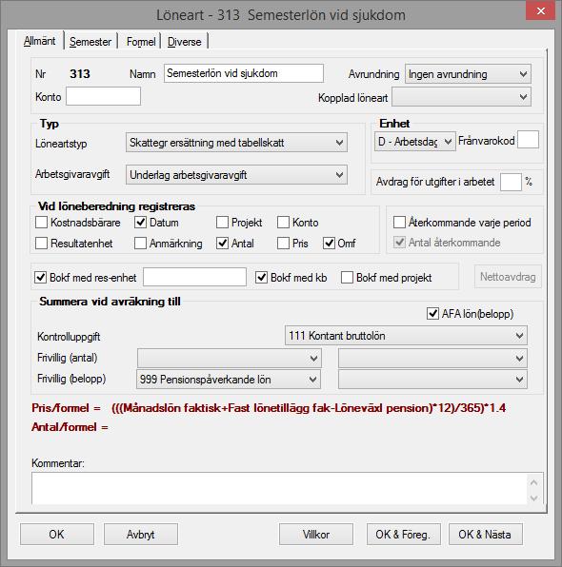Confirm with the OK & Nästa button
This screenshot has width=562, height=567.
[485, 534]
